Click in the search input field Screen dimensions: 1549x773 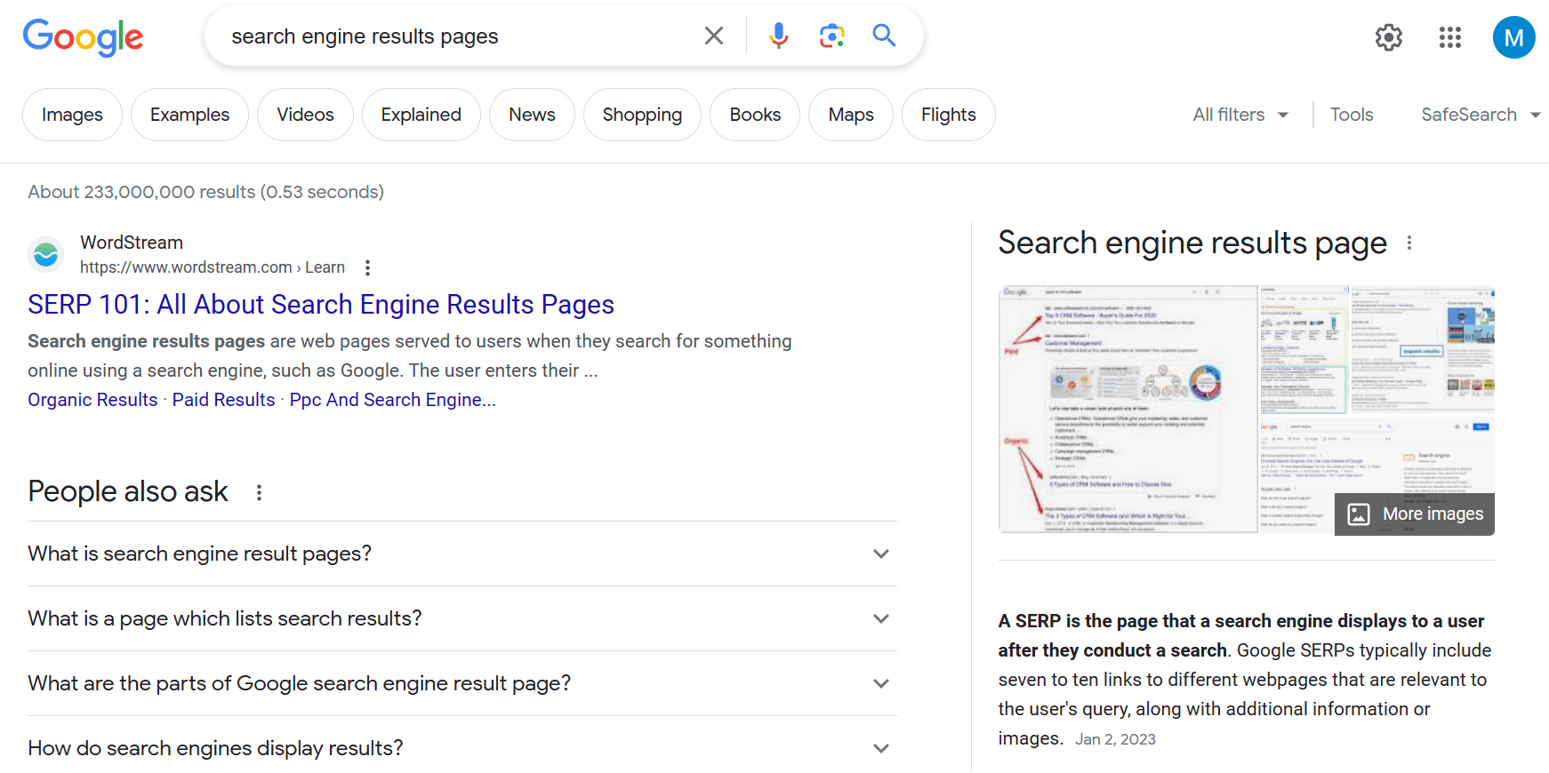click(453, 36)
